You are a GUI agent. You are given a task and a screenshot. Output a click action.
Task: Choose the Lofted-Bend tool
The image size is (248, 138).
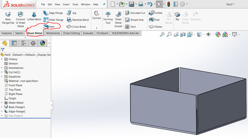34,16
